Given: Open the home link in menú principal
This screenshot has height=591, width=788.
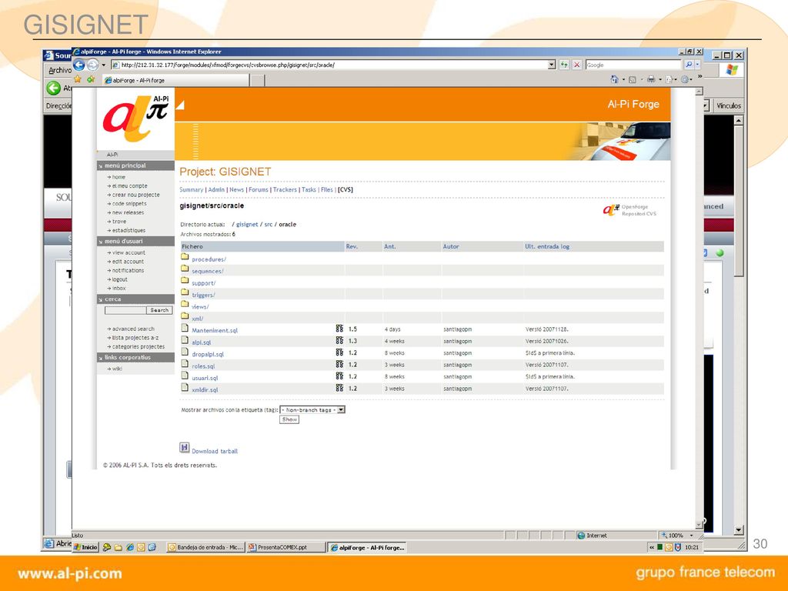Looking at the screenshot, I should click(x=119, y=177).
